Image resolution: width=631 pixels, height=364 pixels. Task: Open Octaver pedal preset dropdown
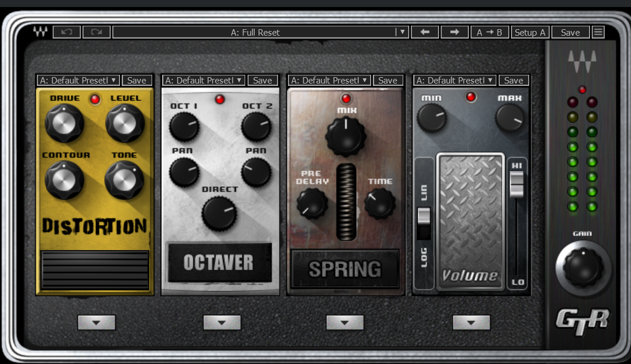tap(203, 81)
